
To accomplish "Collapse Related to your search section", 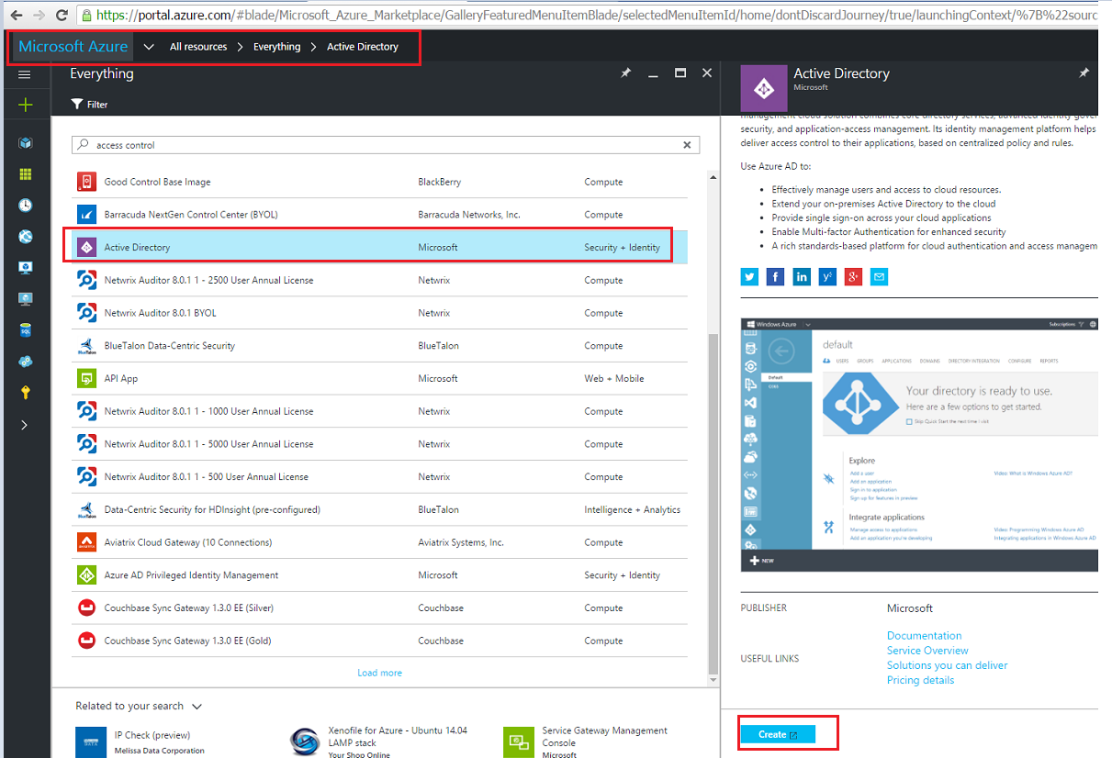I will coord(197,707).
